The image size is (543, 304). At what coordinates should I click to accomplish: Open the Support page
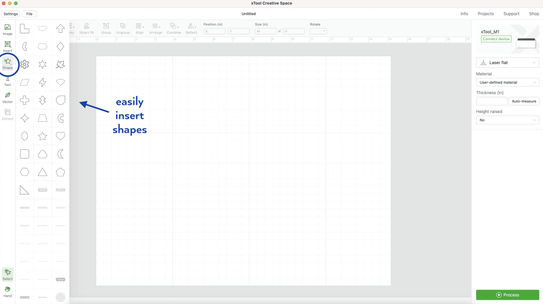tap(511, 14)
